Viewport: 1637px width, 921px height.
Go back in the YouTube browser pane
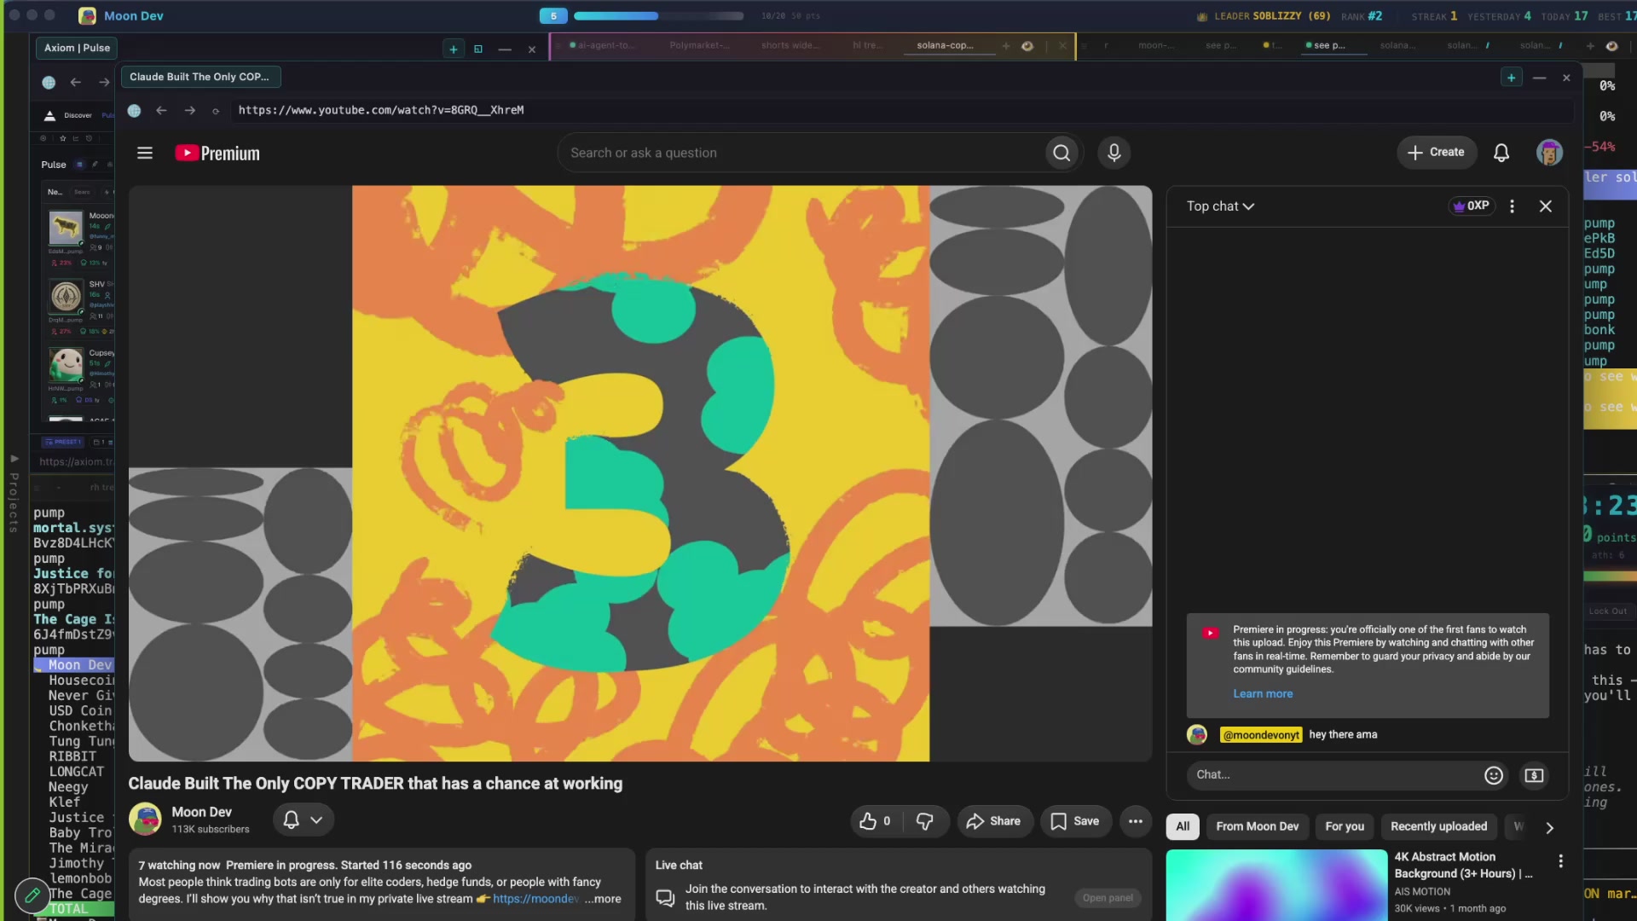[161, 110]
